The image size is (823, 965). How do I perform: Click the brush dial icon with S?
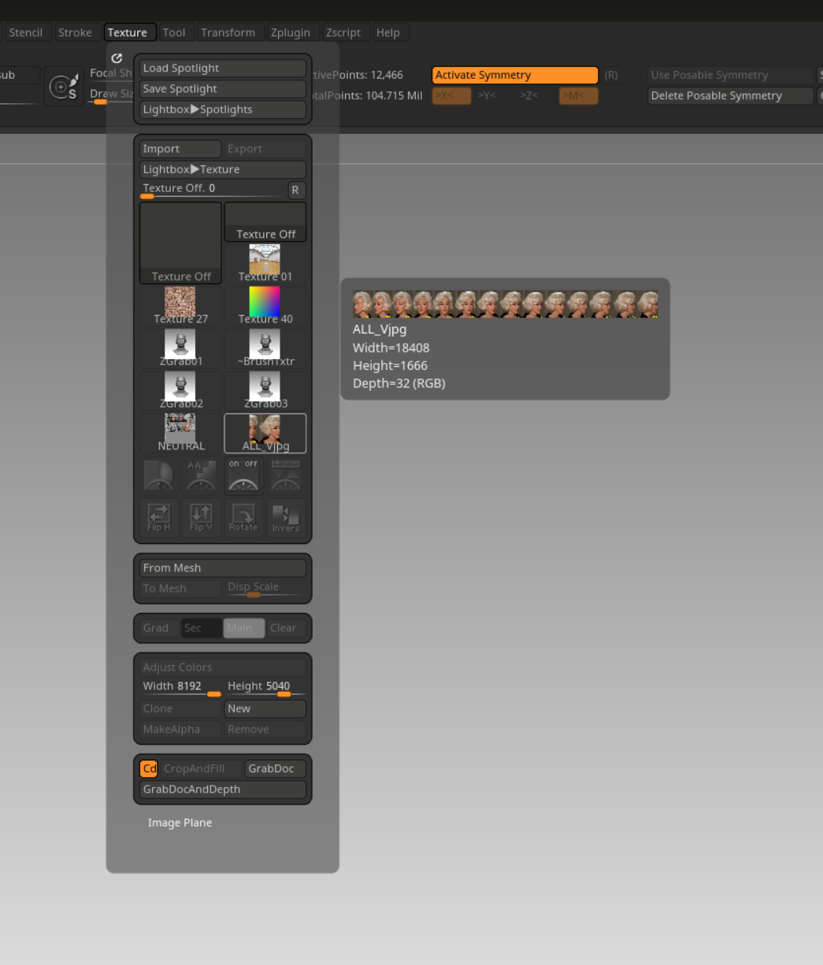tap(64, 86)
